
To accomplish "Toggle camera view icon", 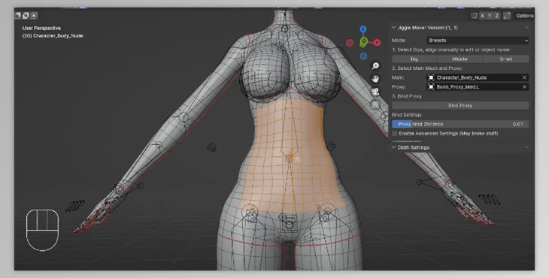I will 375,92.
